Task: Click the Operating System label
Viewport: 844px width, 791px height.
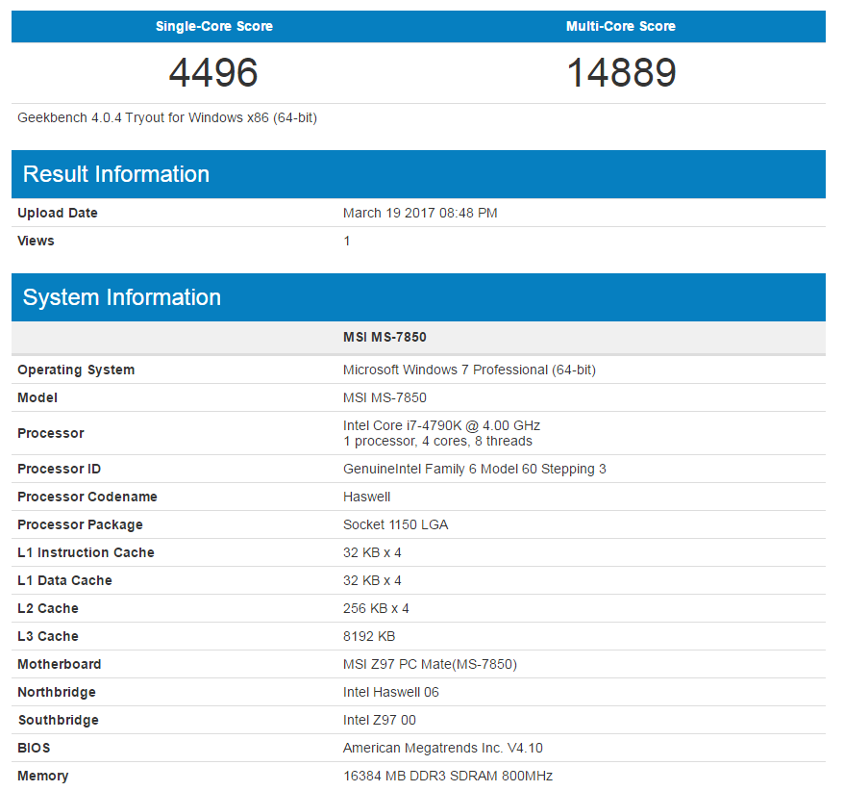Action: tap(76, 370)
